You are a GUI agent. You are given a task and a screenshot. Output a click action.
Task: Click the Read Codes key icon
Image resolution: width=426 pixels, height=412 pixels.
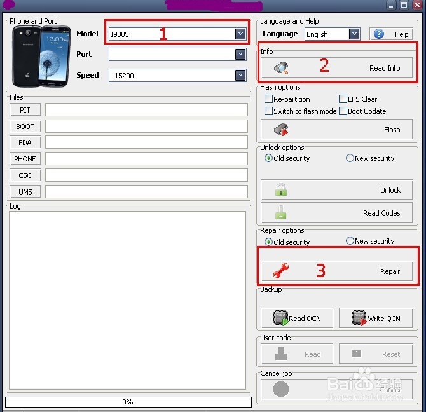pos(281,212)
